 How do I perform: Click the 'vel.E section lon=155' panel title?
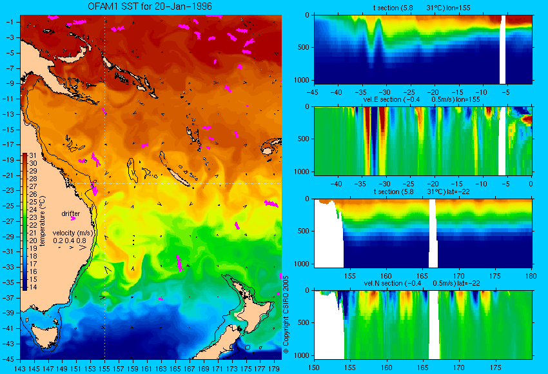(x=422, y=99)
